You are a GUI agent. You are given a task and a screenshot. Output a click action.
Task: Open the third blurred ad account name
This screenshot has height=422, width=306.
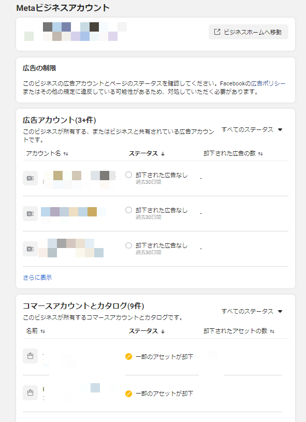71,248
